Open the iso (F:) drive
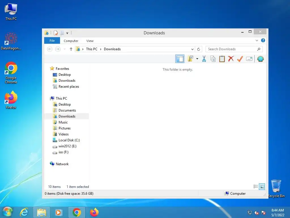 63,152
